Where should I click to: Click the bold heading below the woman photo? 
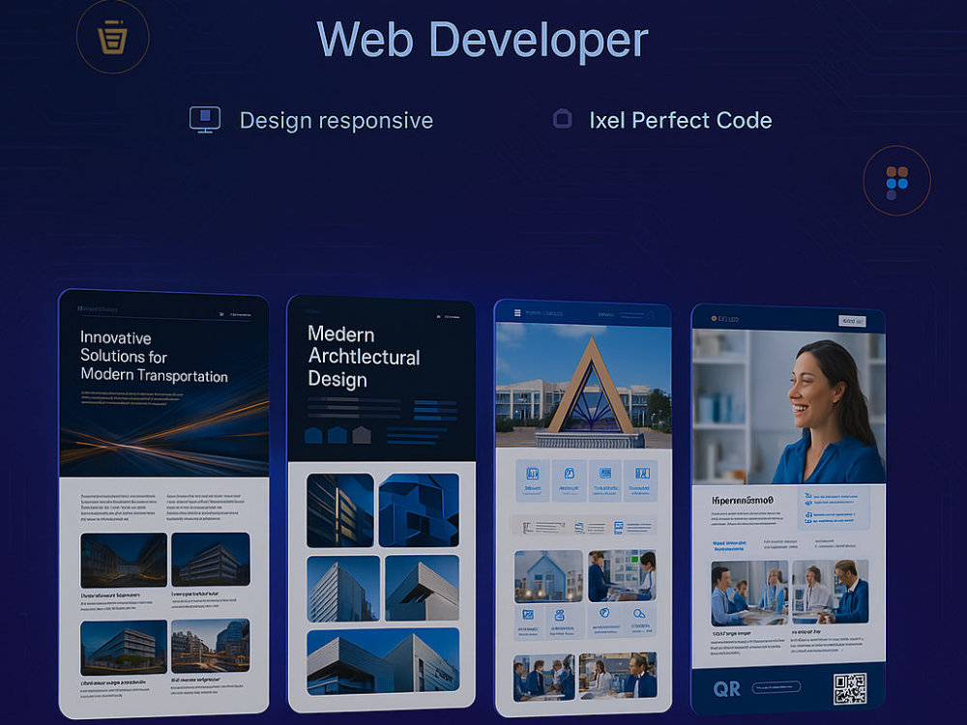743,501
